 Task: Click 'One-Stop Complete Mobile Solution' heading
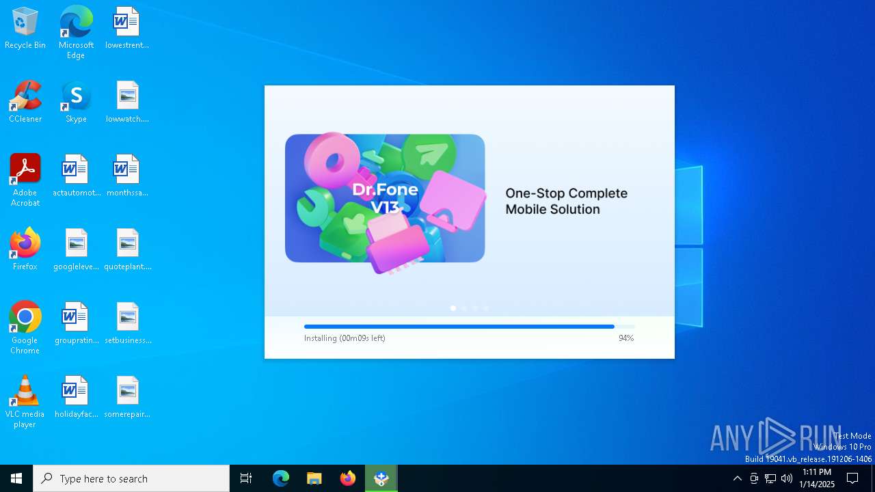[x=566, y=201]
